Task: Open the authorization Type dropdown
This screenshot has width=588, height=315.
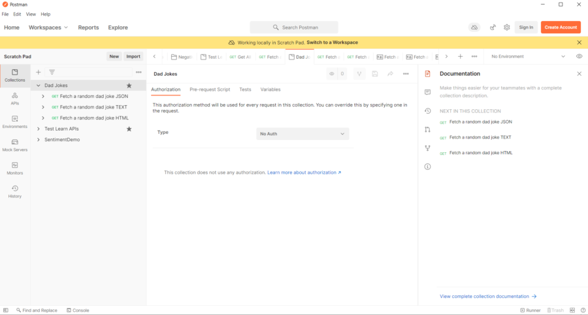Action: pyautogui.click(x=302, y=133)
